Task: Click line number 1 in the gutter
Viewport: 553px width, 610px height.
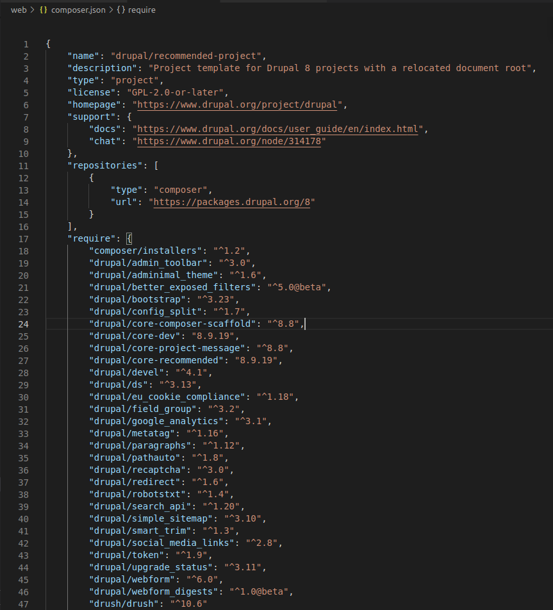Action: (26, 44)
